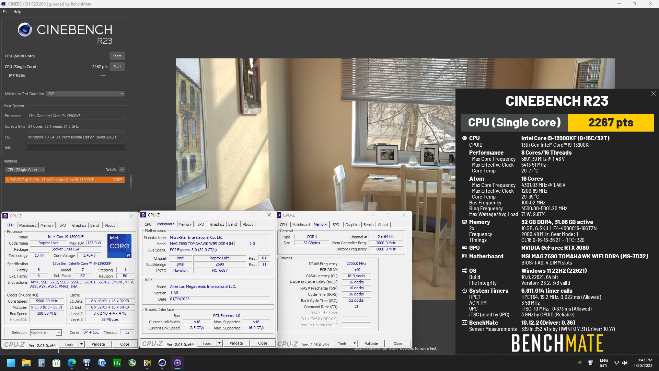Launch Calculator from the taskbar
Viewport: 659px width, 371px height.
coord(42,363)
